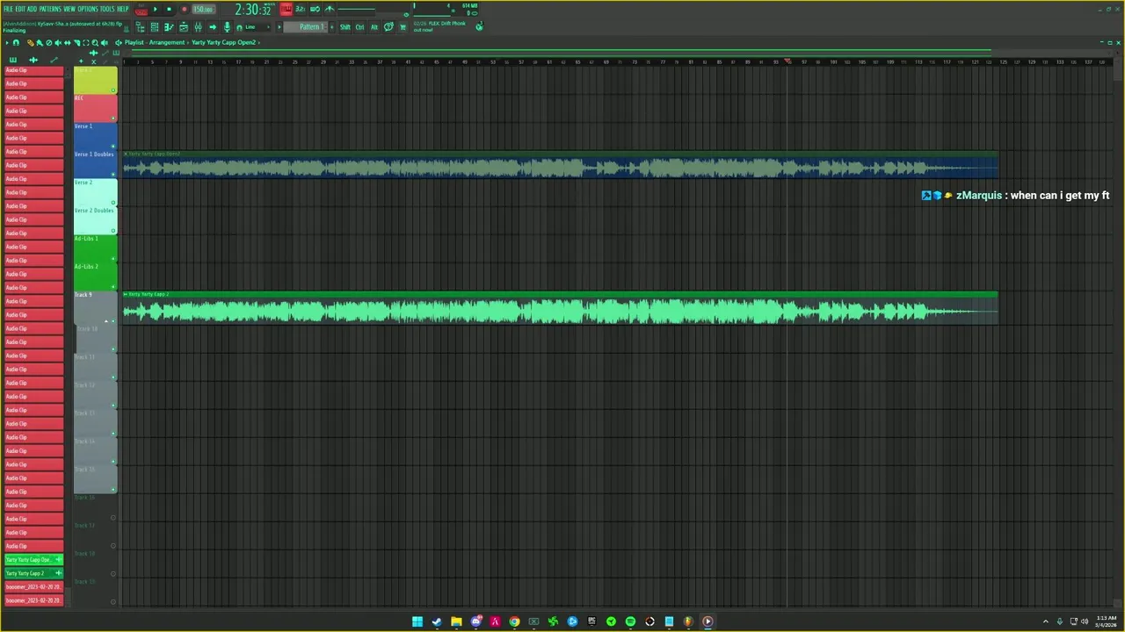The width and height of the screenshot is (1125, 632).
Task: Click the blue clip on Verse 1 Doubles
Action: point(560,165)
